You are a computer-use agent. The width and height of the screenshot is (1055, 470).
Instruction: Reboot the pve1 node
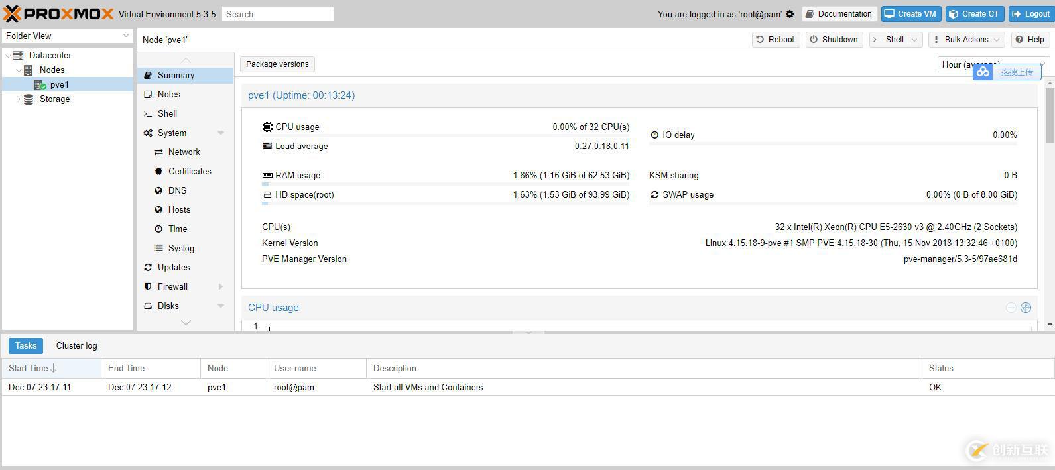point(775,40)
